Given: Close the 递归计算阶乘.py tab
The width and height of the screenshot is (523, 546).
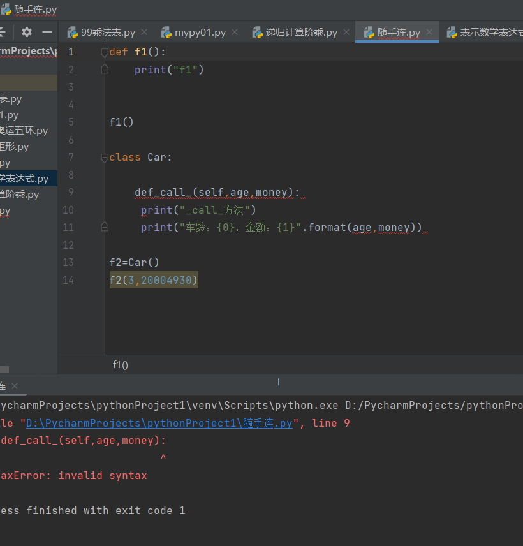Looking at the screenshot, I should click(x=346, y=32).
